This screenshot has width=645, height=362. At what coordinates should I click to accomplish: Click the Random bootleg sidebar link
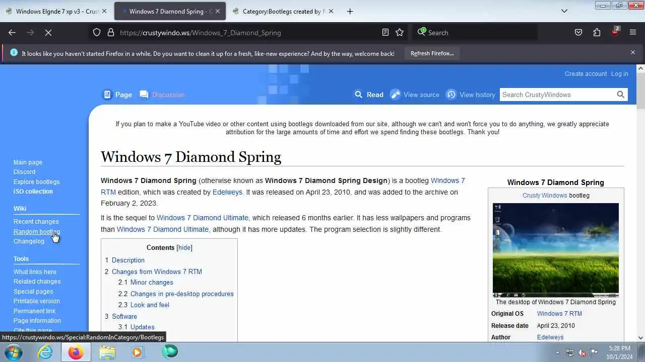36,232
